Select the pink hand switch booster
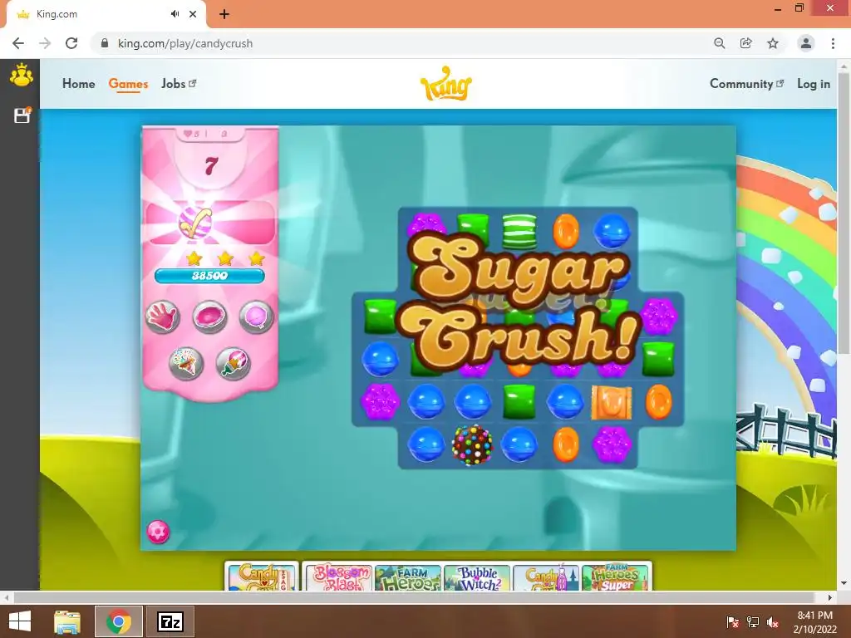Image resolution: width=851 pixels, height=638 pixels. pyautogui.click(x=162, y=317)
